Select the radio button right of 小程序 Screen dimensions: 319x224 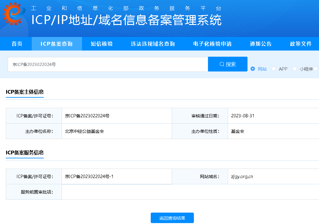tap(316, 69)
